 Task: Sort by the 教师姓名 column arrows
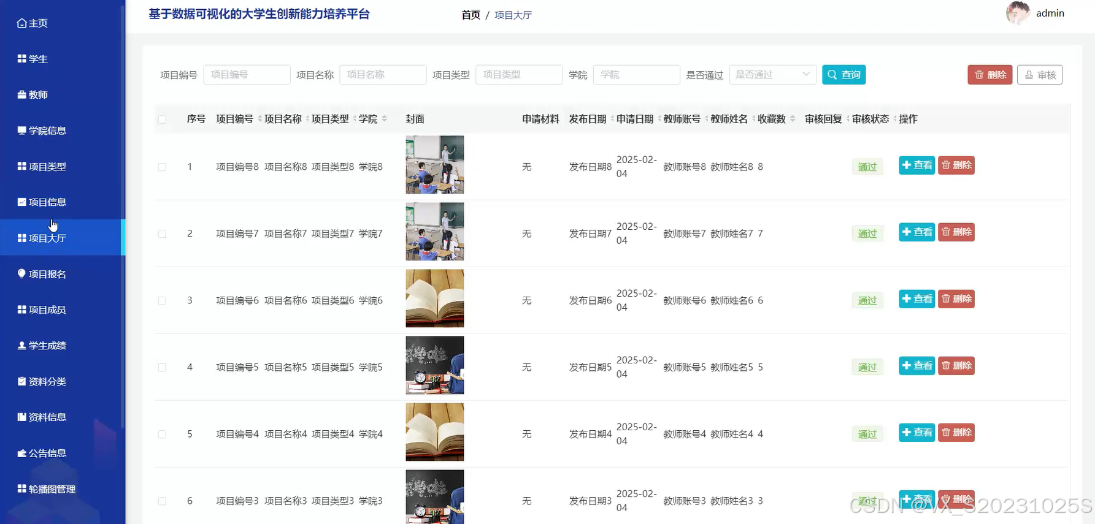pyautogui.click(x=753, y=119)
